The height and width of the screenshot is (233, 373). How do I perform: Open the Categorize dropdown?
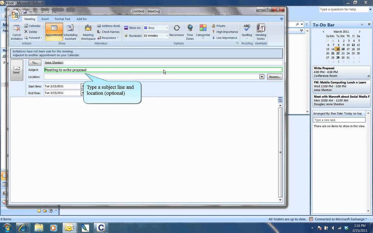(203, 32)
